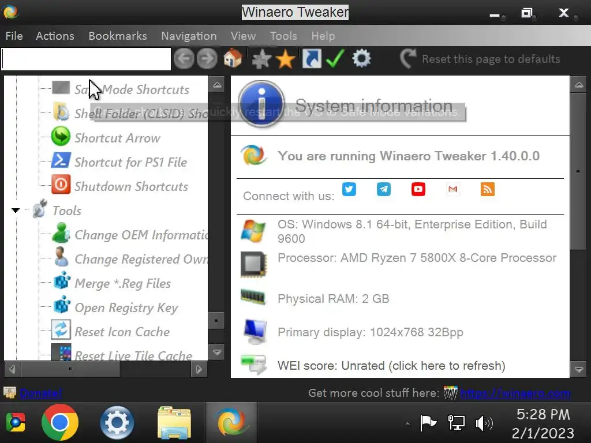Click the processor chip icon
The image size is (591, 443).
(254, 264)
